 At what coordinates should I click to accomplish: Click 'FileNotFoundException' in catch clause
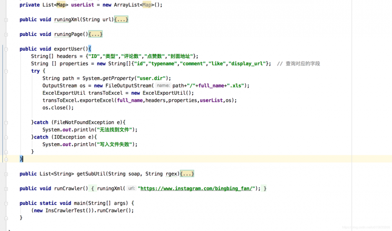pos(84,122)
